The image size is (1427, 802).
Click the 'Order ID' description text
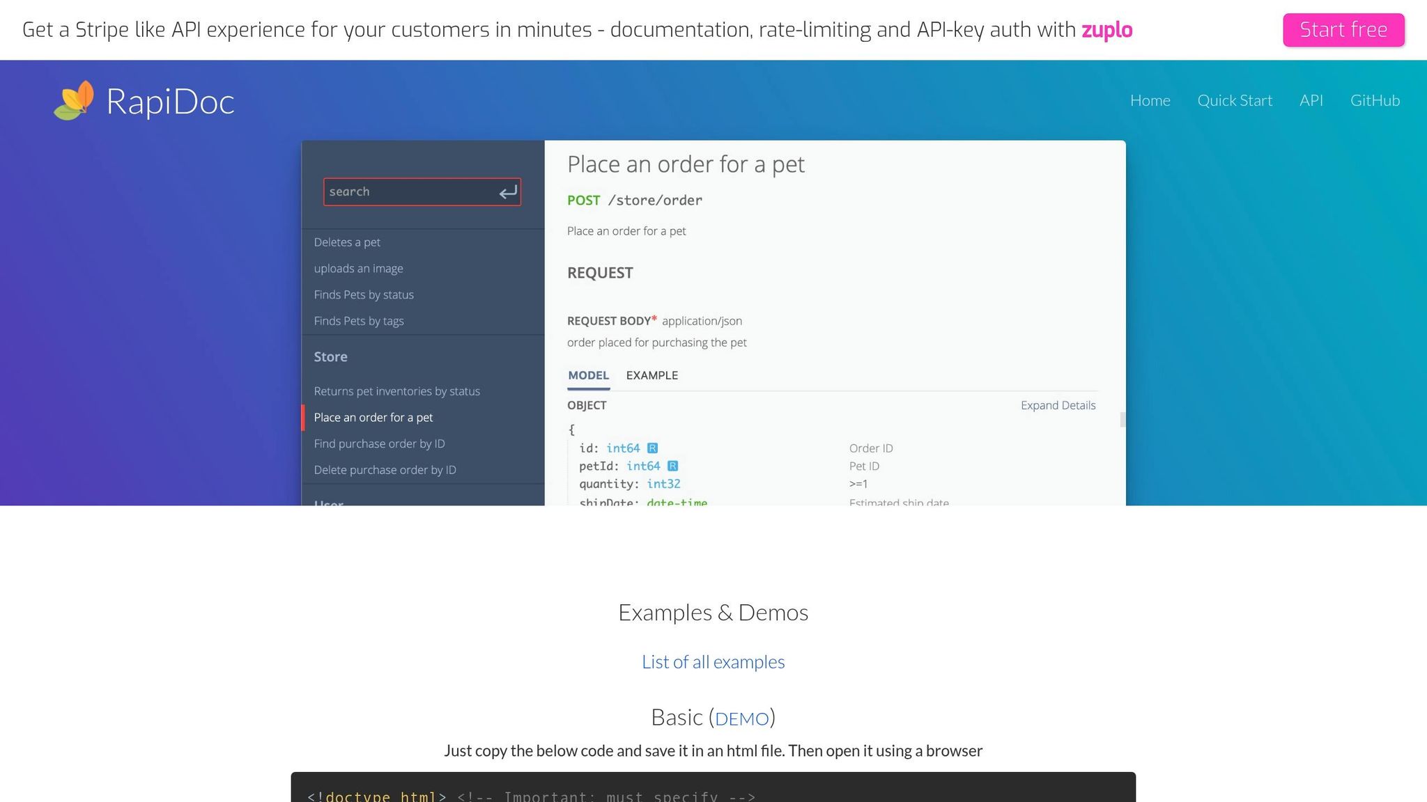(x=871, y=448)
